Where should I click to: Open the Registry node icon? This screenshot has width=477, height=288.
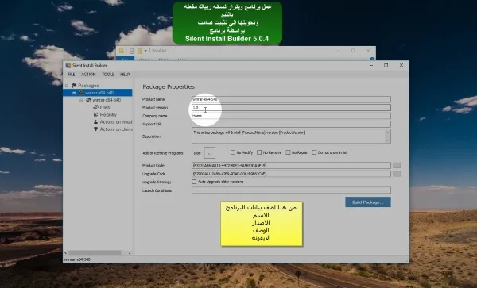[96, 114]
